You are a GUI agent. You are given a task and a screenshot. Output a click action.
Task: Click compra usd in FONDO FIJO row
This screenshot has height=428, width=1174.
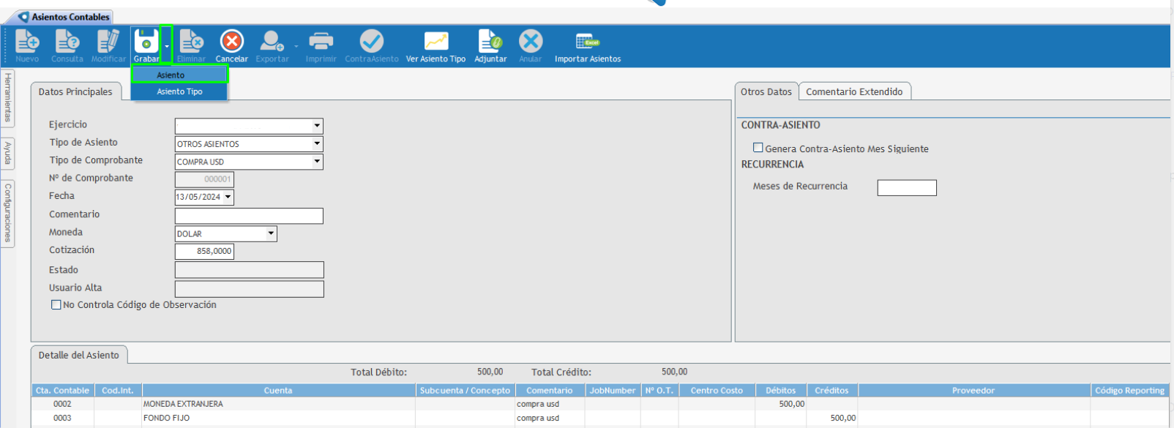[x=550, y=418]
